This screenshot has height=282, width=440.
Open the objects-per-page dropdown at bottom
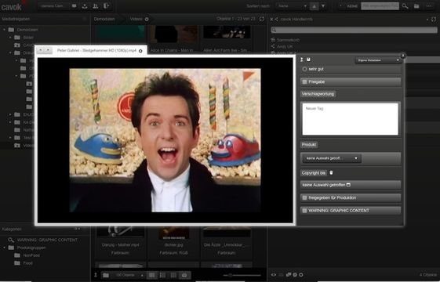[x=129, y=275]
